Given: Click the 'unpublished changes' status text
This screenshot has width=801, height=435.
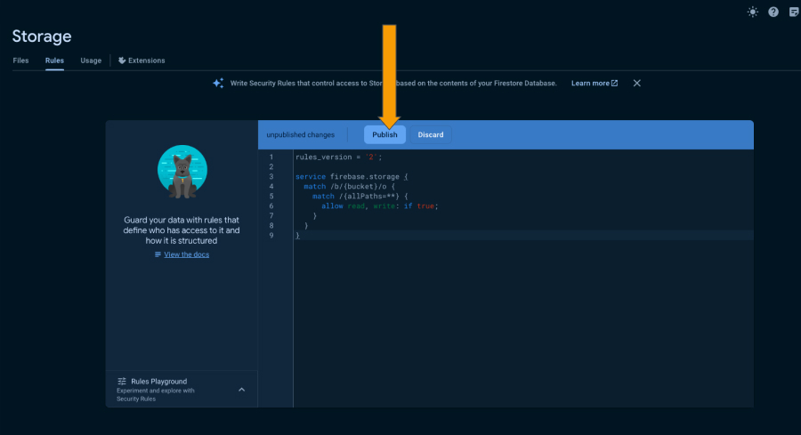Looking at the screenshot, I should click(x=301, y=135).
